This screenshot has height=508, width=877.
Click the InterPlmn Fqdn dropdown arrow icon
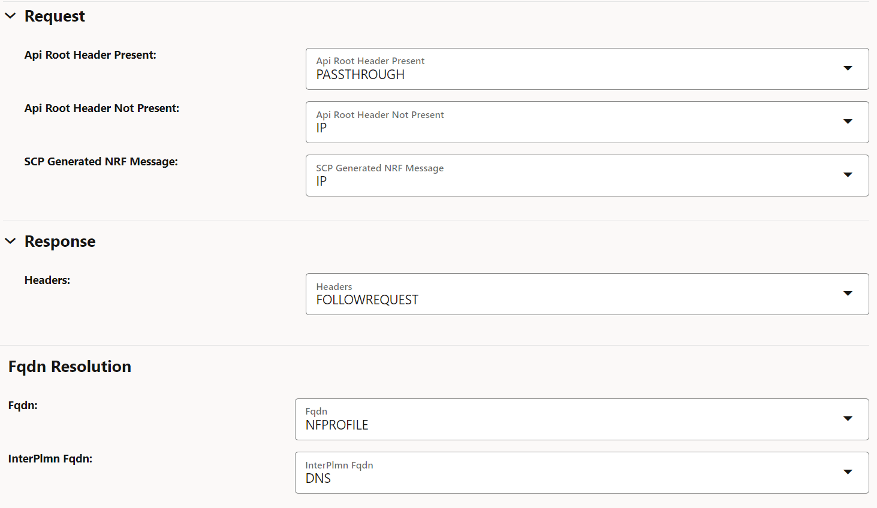[848, 472]
